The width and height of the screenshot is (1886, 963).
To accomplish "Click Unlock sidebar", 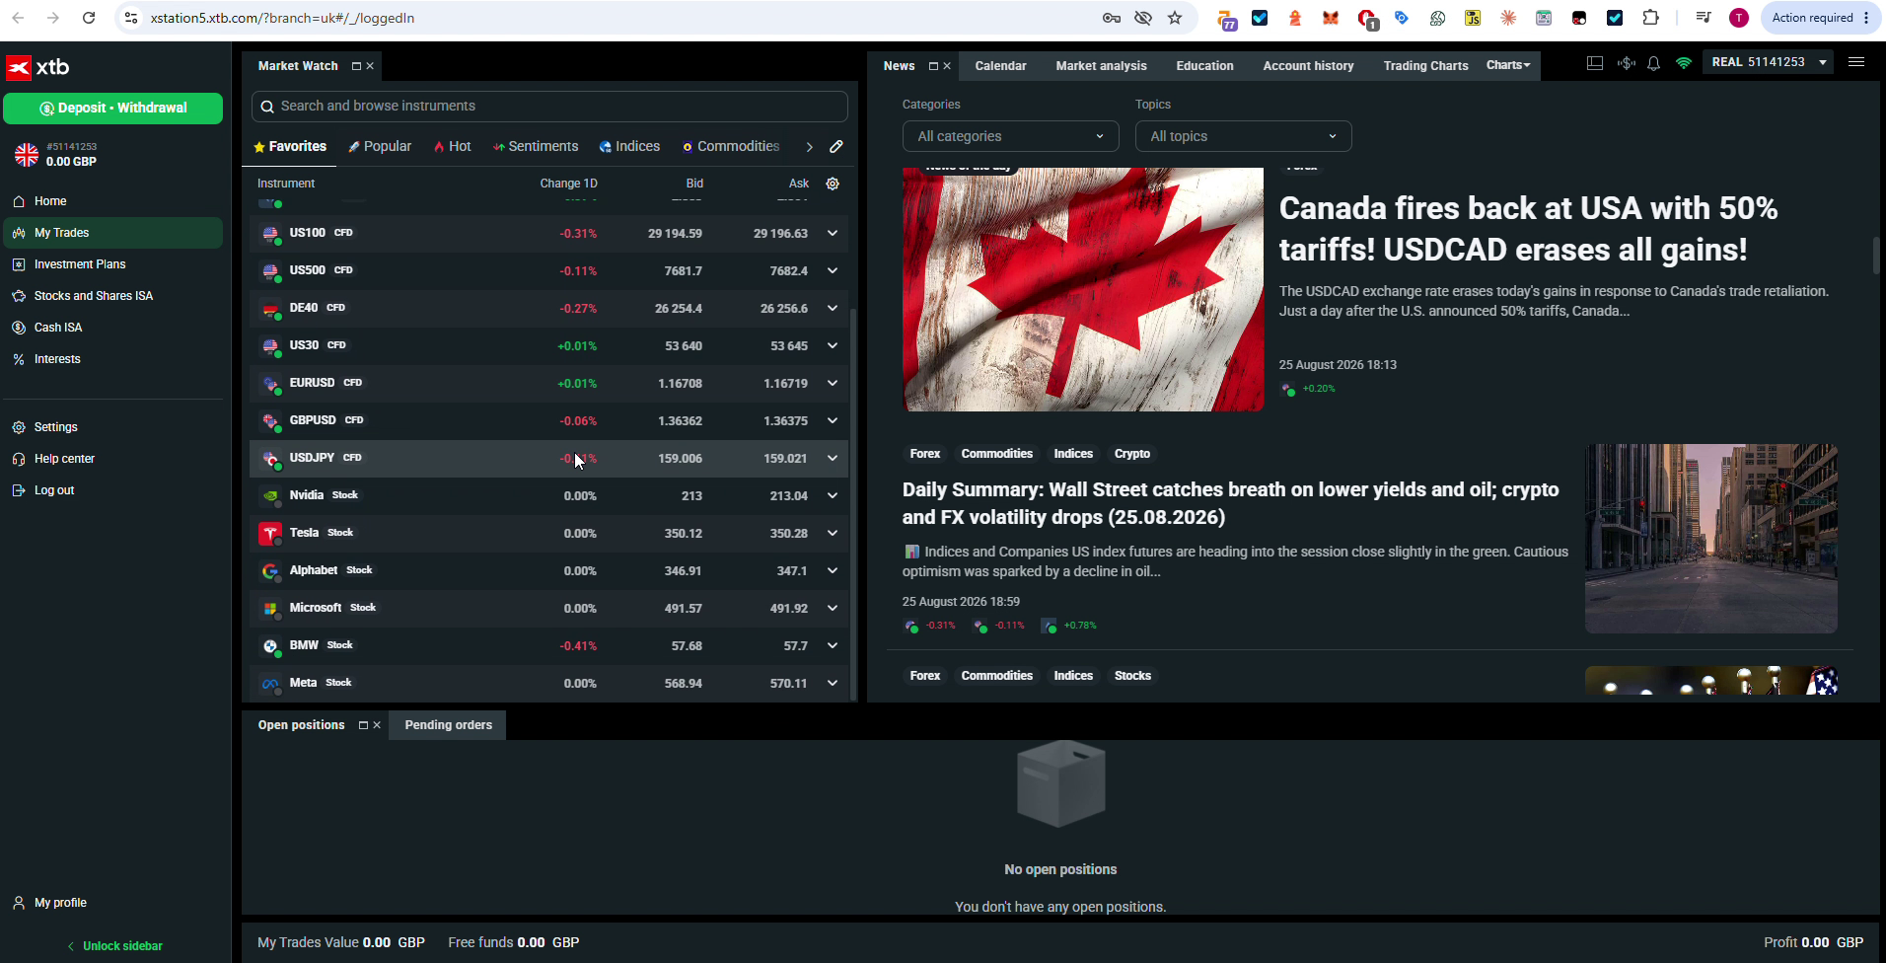I will 114,946.
